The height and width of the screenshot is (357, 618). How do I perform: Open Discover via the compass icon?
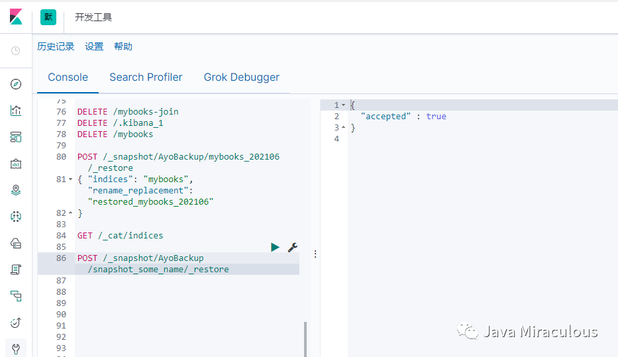pyautogui.click(x=16, y=84)
